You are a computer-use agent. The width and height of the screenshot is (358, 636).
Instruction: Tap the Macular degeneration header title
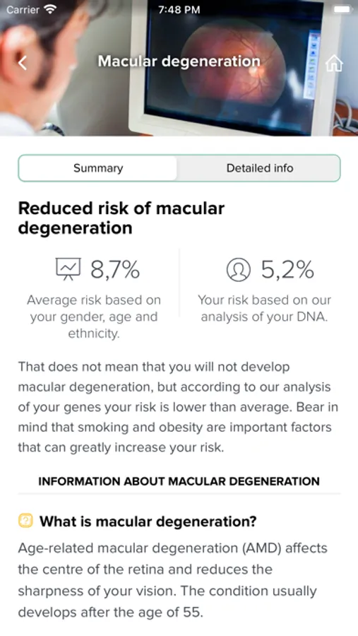tap(179, 61)
